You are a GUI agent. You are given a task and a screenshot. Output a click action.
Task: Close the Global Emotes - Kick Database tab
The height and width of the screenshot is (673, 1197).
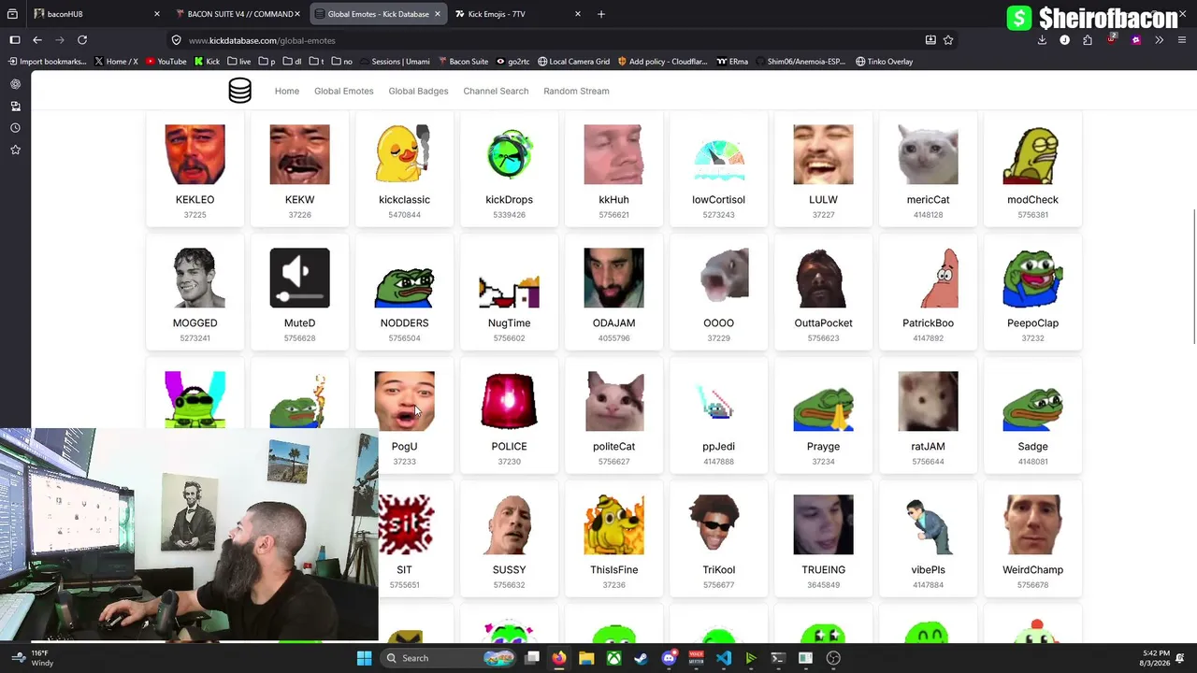437,14
